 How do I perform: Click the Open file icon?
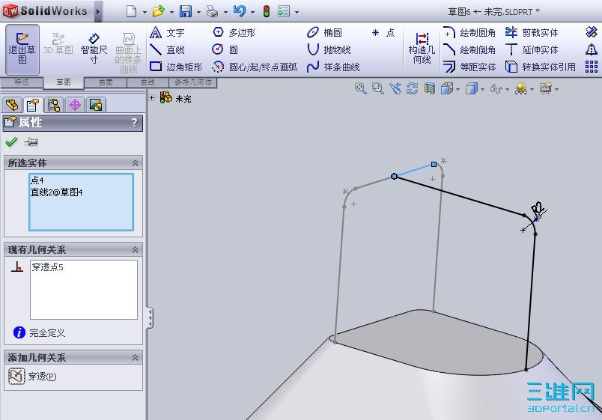tap(158, 11)
